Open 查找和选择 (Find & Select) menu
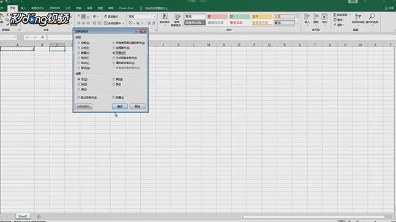The width and height of the screenshot is (396, 222). pos(372,19)
